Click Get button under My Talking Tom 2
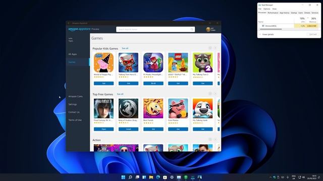This screenshot has height=181, width=323. coord(203,83)
